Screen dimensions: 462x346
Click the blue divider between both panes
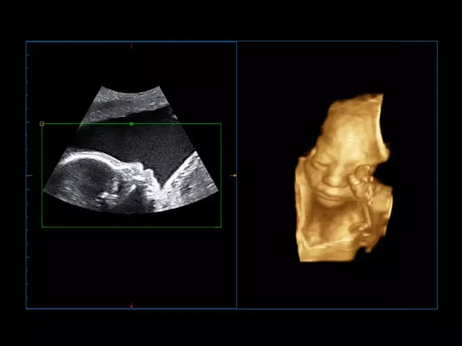tap(237, 175)
